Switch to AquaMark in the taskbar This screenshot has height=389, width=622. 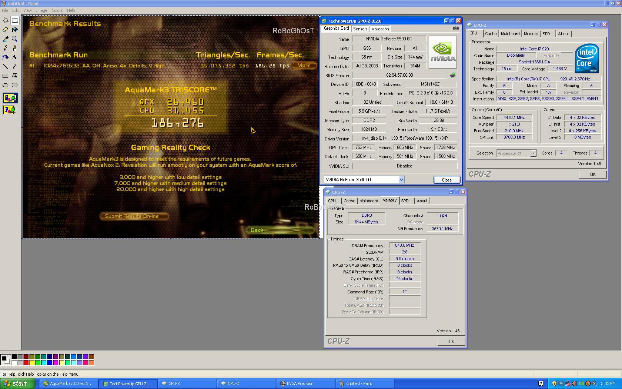coord(68,383)
